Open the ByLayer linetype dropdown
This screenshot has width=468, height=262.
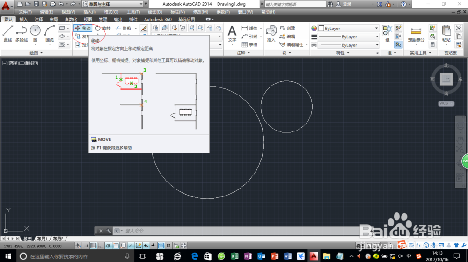tap(348, 45)
